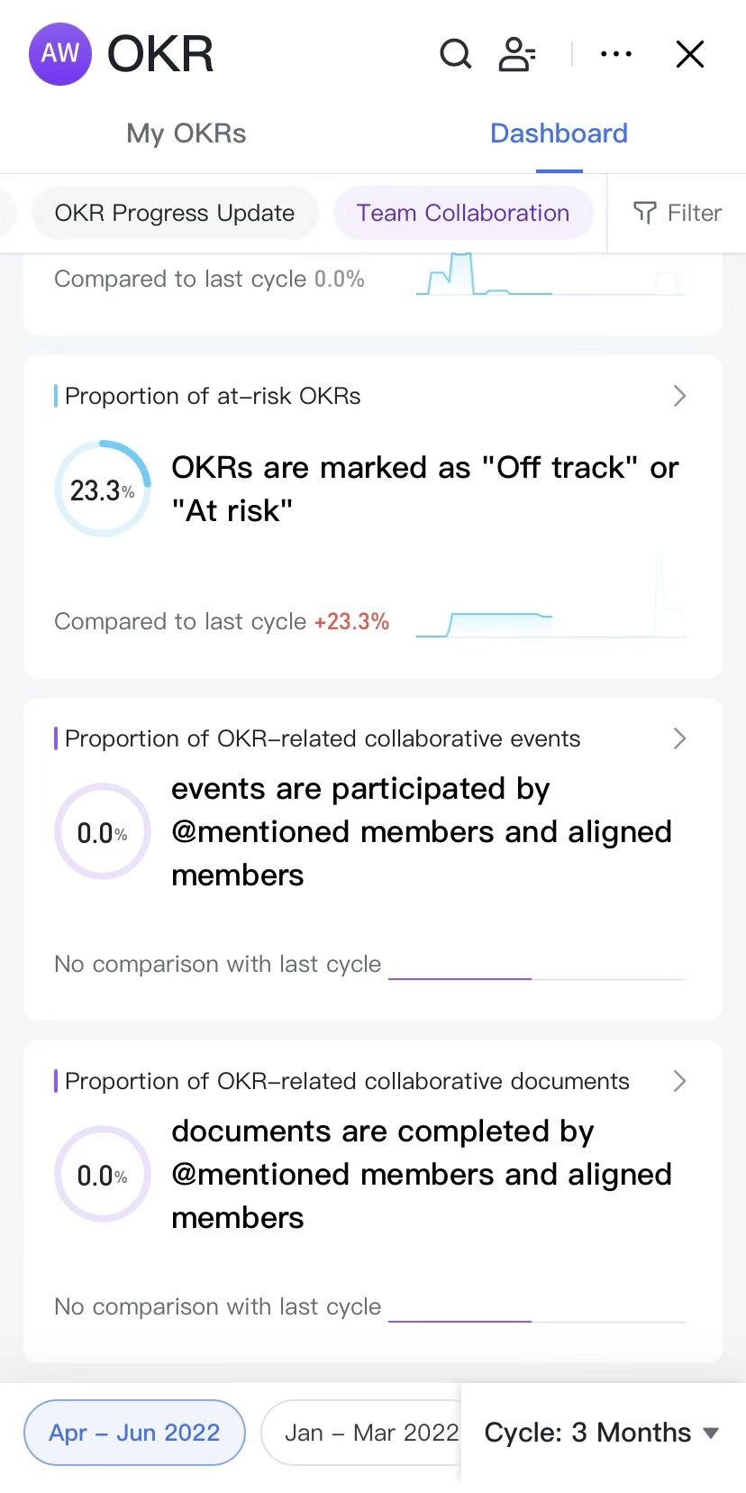
Task: Select the OKR Progress Update chip
Action: (x=175, y=213)
